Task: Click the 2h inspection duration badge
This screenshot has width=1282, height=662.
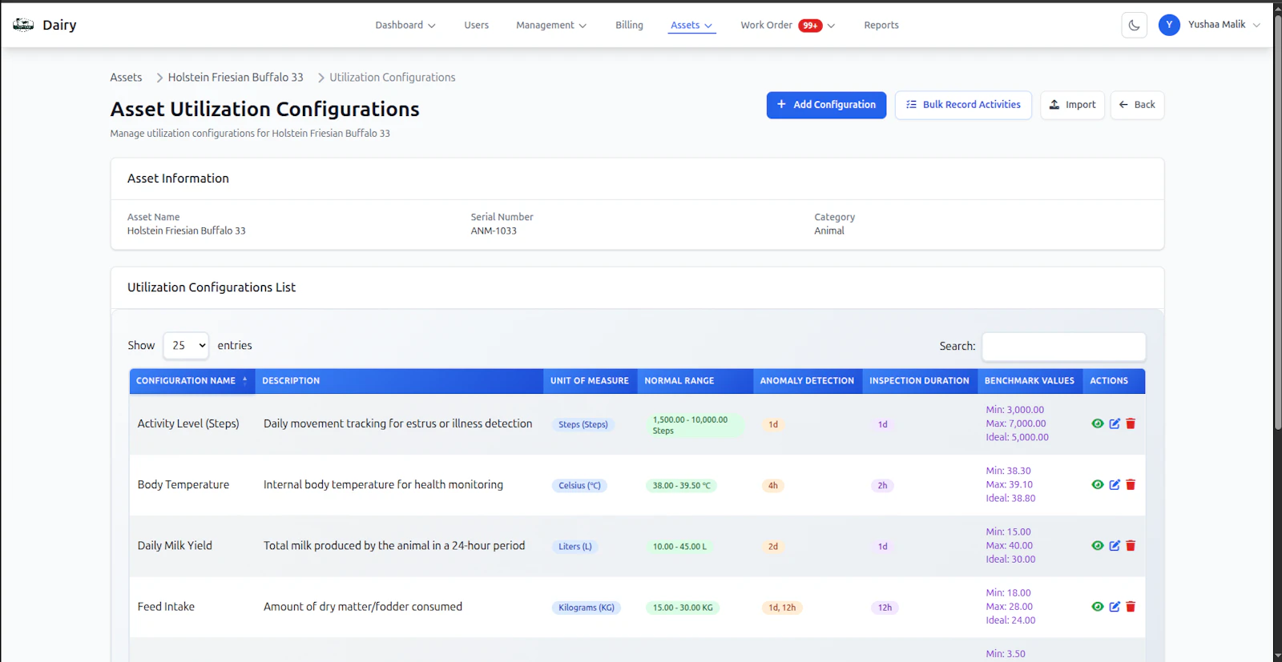Action: tap(882, 485)
